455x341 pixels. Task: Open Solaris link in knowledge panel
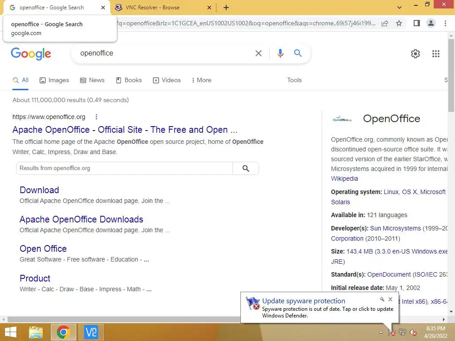point(340,202)
